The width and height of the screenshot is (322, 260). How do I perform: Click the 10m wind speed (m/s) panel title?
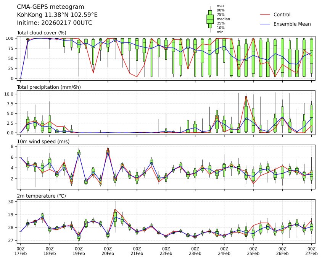[x=43, y=142]
